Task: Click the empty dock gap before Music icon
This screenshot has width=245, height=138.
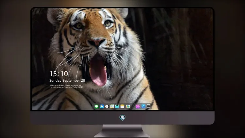Action: click(133, 106)
